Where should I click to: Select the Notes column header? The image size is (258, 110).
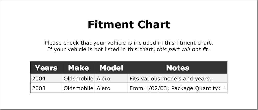178,68
